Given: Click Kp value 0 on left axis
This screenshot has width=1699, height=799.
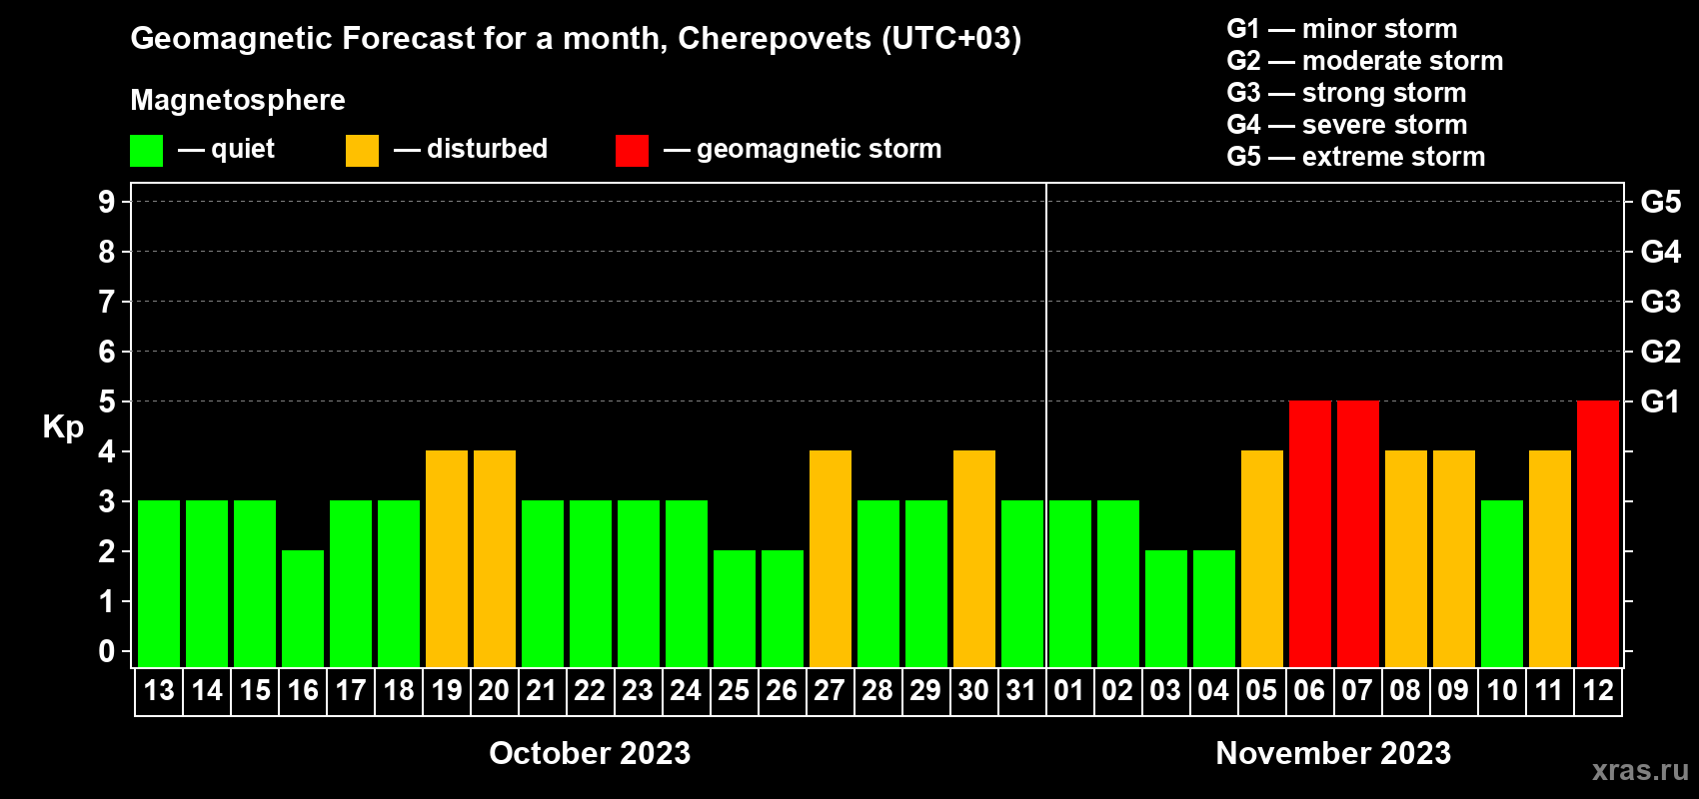Looking at the screenshot, I should [106, 651].
